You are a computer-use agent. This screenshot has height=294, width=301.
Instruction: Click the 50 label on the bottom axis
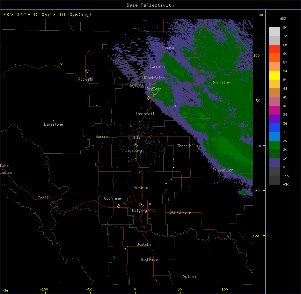pyautogui.click(x=179, y=289)
